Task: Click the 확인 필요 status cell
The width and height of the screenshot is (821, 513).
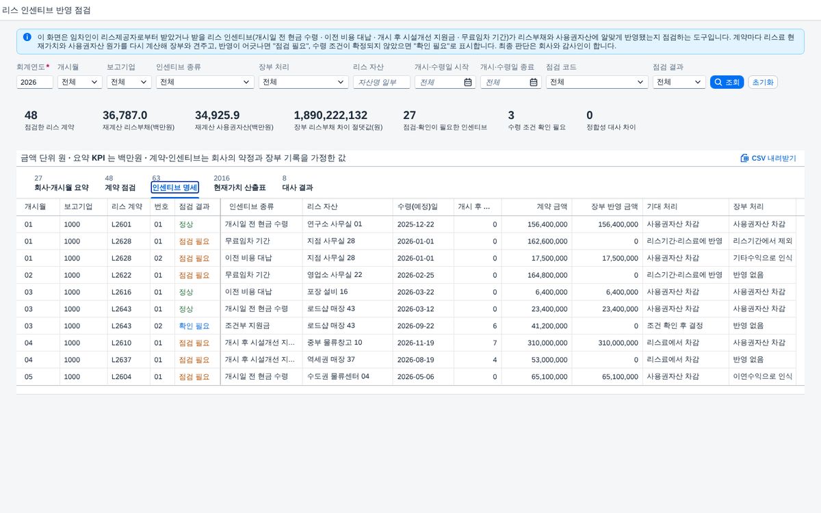Action: click(197, 326)
